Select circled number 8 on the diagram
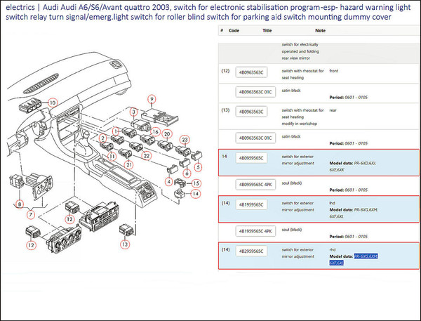This screenshot has height=321, width=421. 20,205
